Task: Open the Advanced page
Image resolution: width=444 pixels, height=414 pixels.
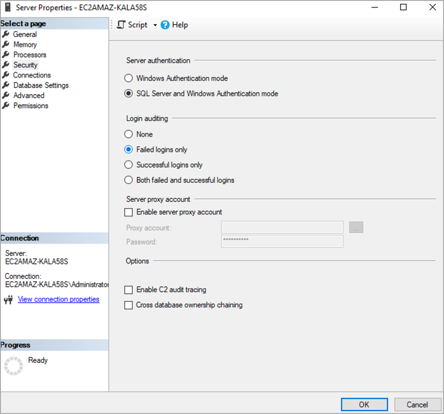Action: coord(29,95)
